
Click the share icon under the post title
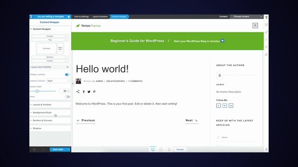[x=78, y=92]
